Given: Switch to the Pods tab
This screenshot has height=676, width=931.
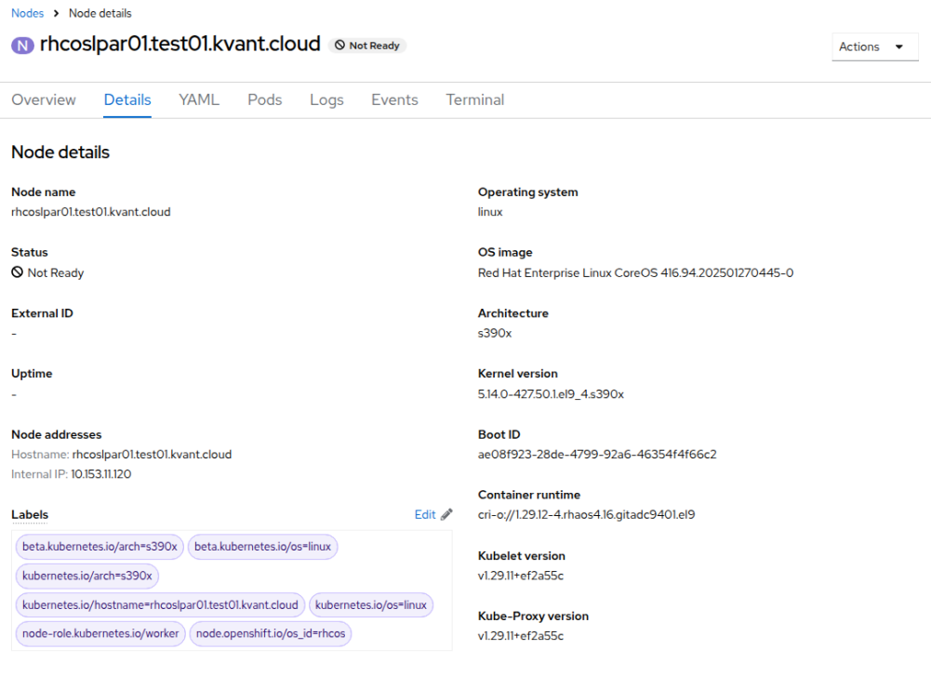Looking at the screenshot, I should 264,99.
